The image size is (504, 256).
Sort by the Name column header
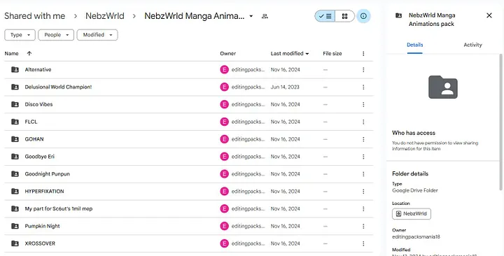12,54
